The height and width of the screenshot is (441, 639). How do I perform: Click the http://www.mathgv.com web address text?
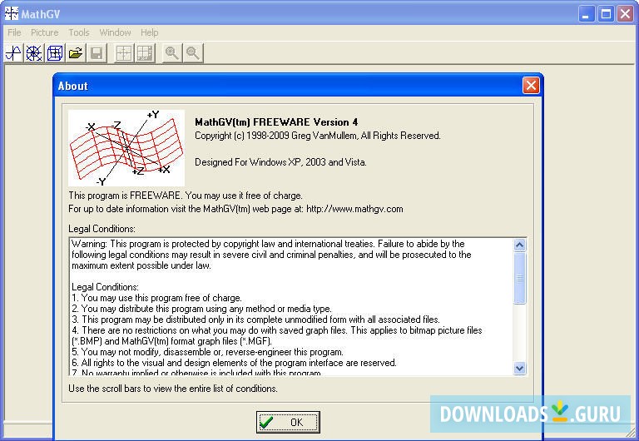point(354,209)
